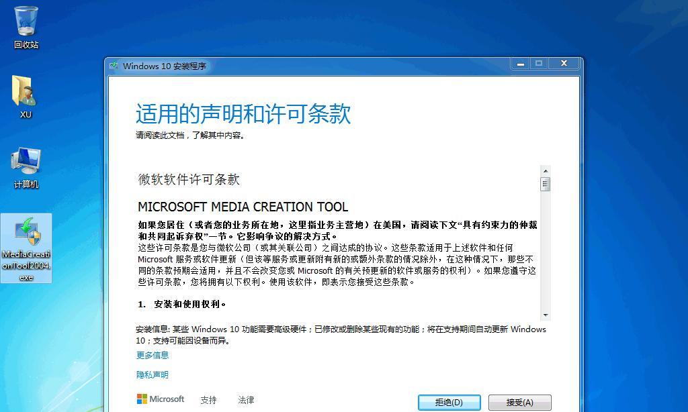Image resolution: width=688 pixels, height=412 pixels.
Task: Select MediaCreationTool2004.exe desktop icon
Action: click(x=26, y=248)
